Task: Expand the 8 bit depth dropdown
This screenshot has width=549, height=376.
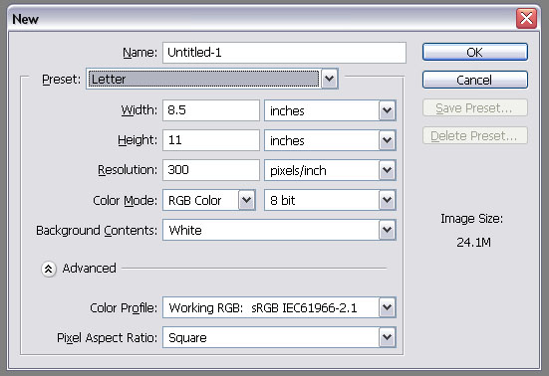Action: click(330, 200)
